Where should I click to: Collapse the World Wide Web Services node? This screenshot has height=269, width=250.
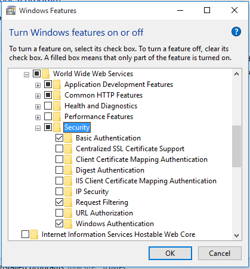pos(26,75)
